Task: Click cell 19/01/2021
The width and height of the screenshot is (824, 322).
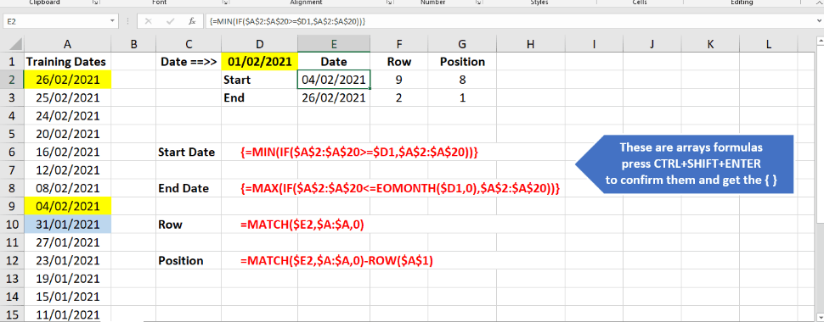Action: point(68,279)
